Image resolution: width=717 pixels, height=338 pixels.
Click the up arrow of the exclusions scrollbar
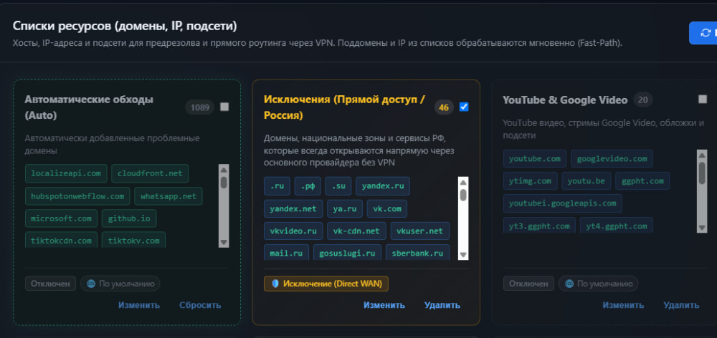463,182
